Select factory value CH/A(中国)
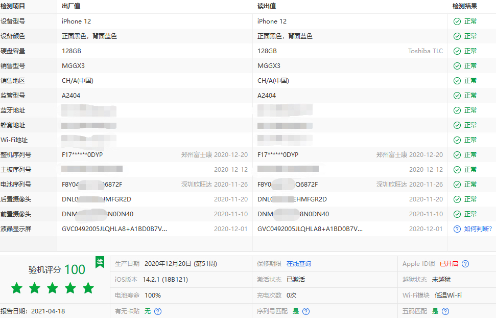 click(78, 81)
